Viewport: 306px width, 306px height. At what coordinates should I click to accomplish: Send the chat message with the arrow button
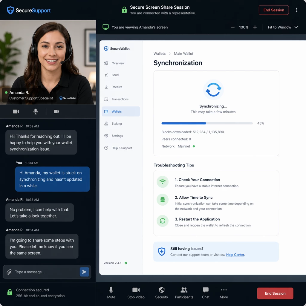(84, 272)
